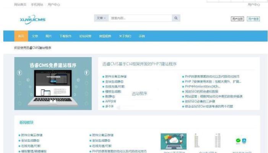
Task: Select the 示例 nav menu item
Action: (x=142, y=36)
